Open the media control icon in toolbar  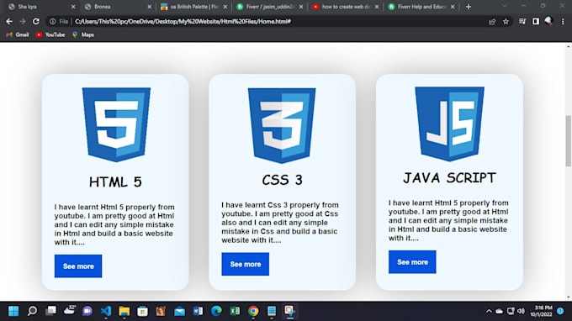coord(522,22)
